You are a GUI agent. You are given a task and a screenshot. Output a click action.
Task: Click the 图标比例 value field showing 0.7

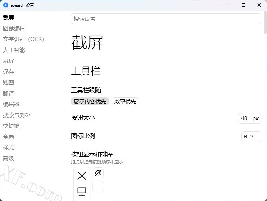click(251, 137)
